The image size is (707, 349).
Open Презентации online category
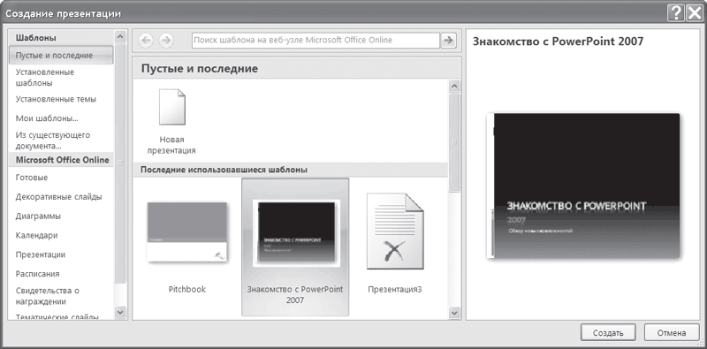coord(40,254)
